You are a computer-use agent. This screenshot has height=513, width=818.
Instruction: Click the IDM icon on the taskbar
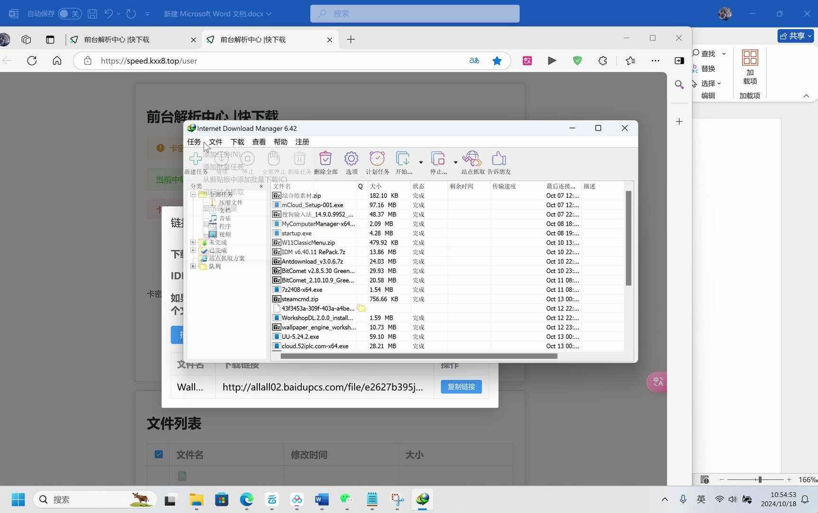coord(422,500)
